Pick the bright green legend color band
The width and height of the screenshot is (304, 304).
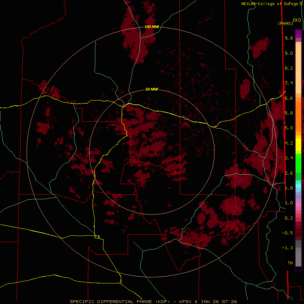click(298, 163)
